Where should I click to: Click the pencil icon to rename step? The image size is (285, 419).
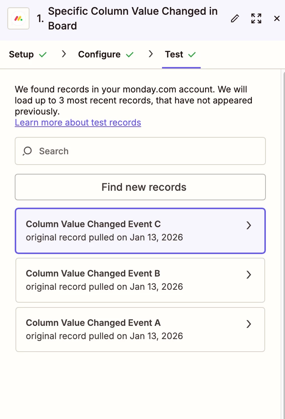pos(235,18)
